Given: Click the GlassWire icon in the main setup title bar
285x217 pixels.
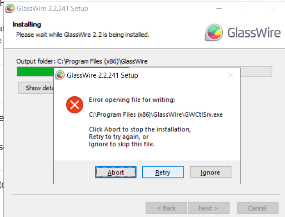Looking at the screenshot, I should 10,9.
